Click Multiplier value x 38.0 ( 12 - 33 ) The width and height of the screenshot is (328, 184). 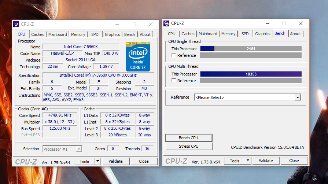tap(60, 122)
